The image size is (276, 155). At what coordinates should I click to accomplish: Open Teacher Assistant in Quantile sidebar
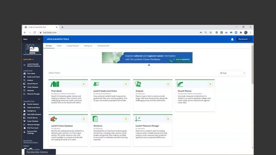tap(33, 104)
